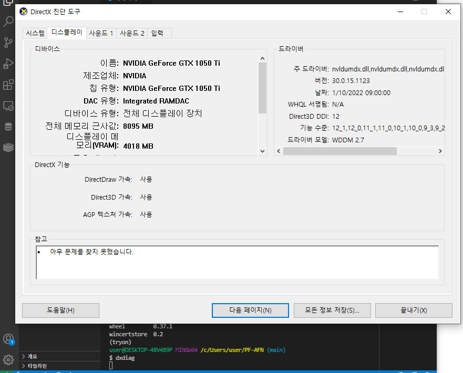The height and width of the screenshot is (373, 463).
Task: Click device panel vertical scrollbar thumb
Action: point(262,88)
